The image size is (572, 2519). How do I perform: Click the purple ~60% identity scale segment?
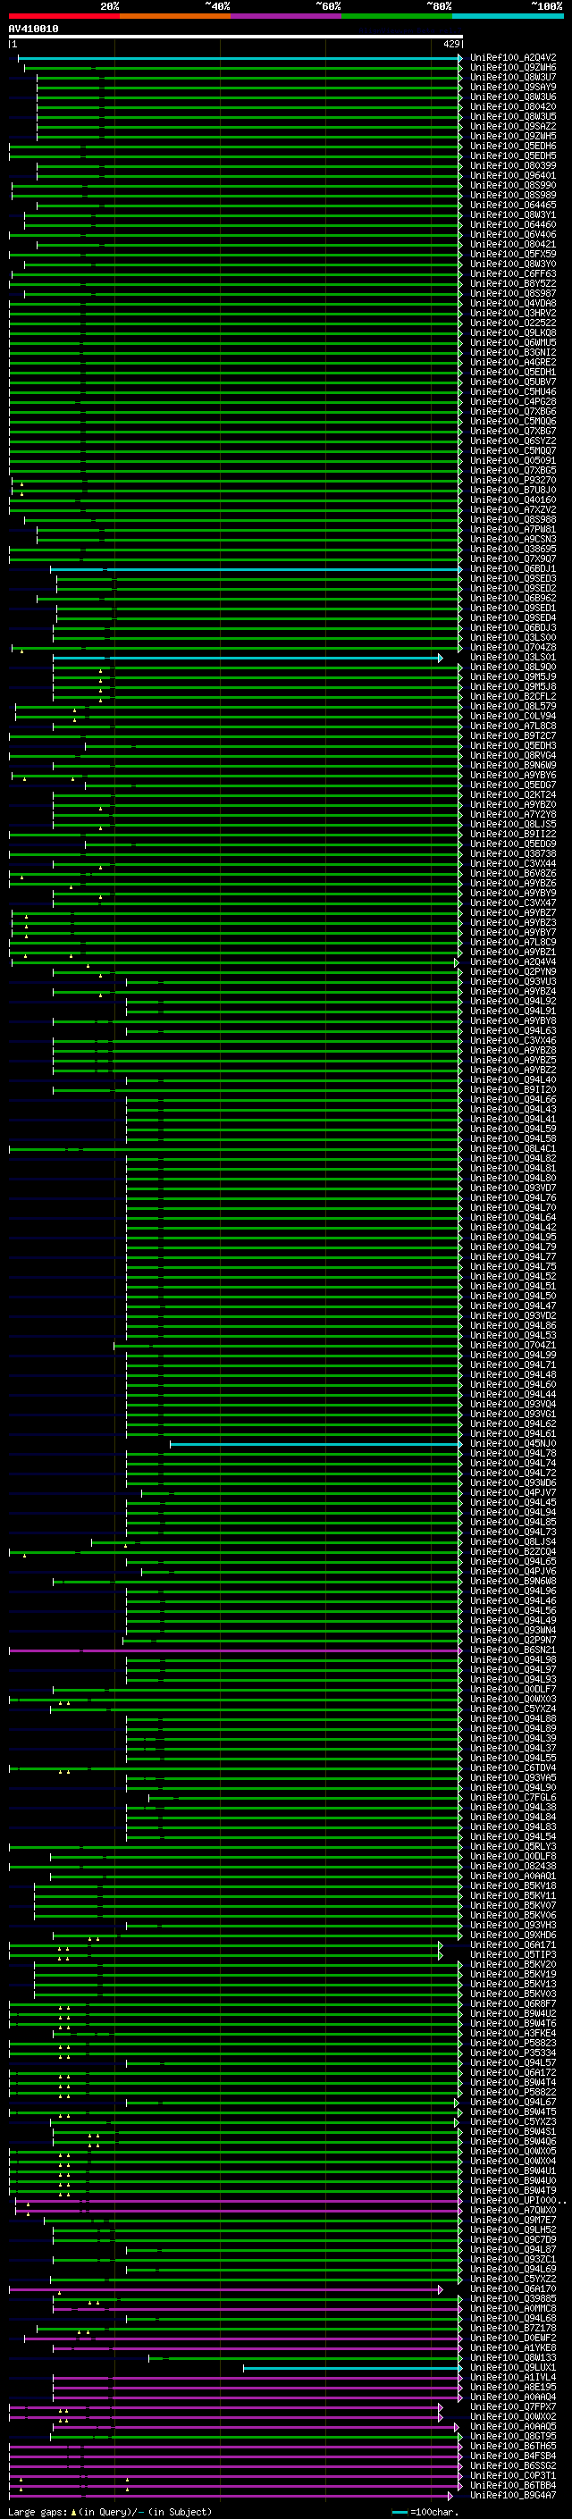pos(285,16)
